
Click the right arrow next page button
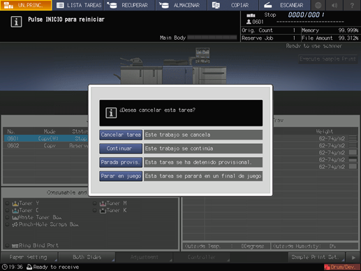[353, 258]
